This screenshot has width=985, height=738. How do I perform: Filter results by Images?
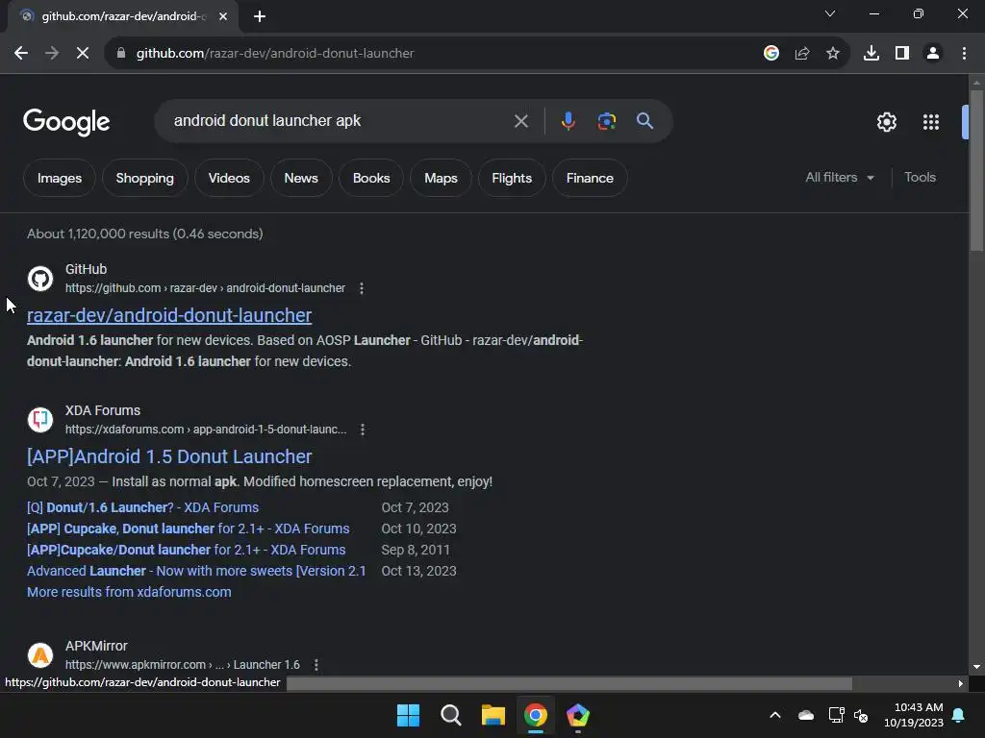click(60, 178)
